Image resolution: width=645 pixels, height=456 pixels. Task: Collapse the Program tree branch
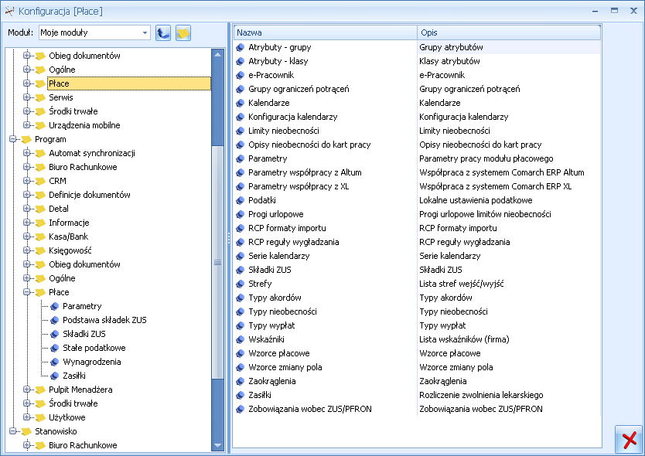(12, 139)
